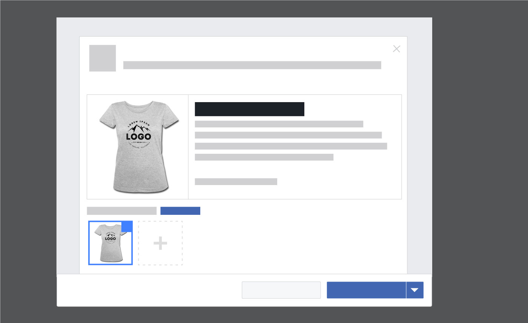Toggle the blue corner marker on selected thumbnail
This screenshot has height=323, width=528.
(x=127, y=227)
